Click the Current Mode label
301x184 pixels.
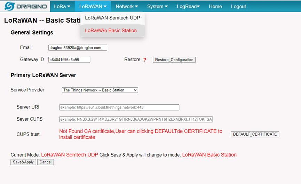click(25, 155)
